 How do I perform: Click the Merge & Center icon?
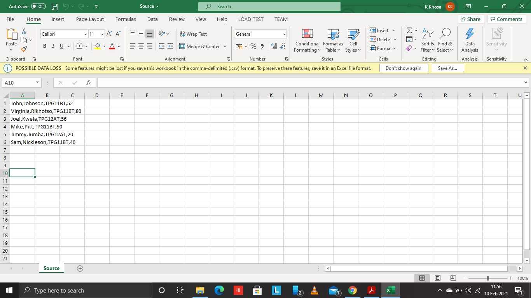(182, 46)
